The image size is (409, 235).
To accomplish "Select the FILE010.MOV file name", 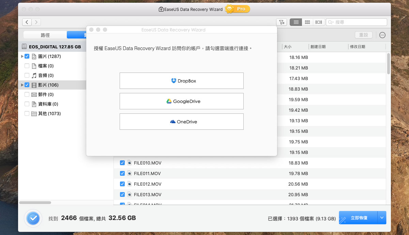I will point(148,163).
